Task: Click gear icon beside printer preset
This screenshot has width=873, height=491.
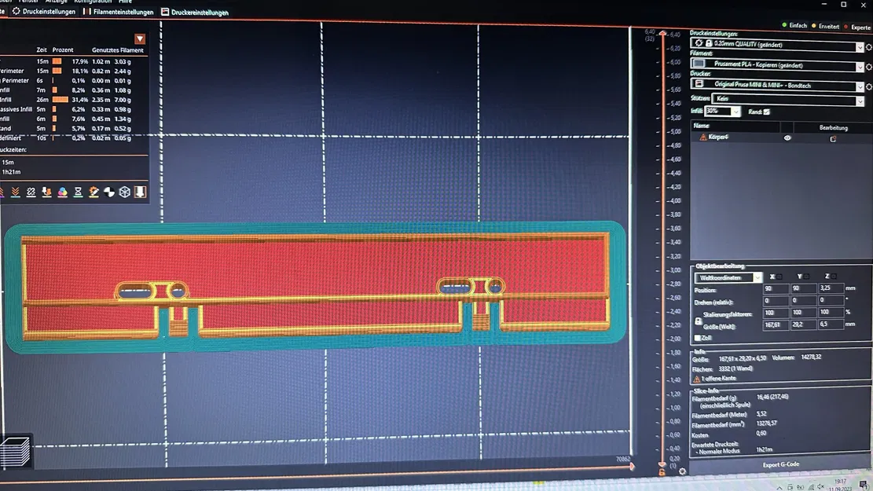Action: [868, 87]
